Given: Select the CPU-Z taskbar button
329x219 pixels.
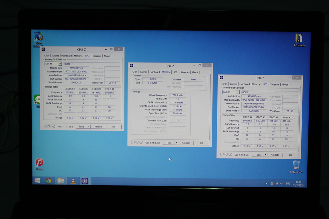Looking at the screenshot, I should 85,181.
